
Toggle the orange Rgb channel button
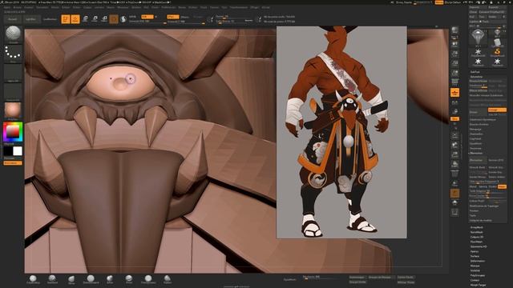[147, 17]
